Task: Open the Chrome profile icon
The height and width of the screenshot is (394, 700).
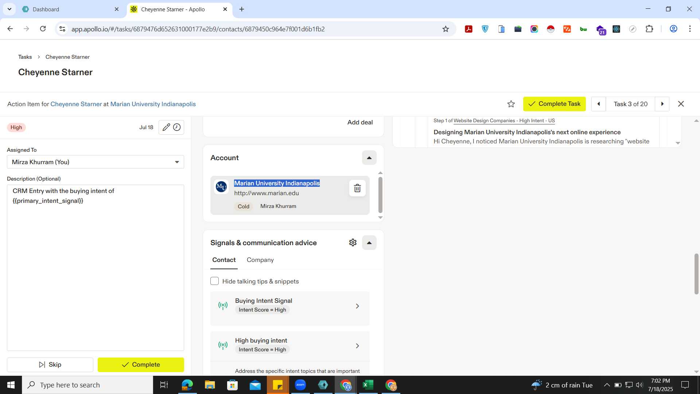Action: 673,29
